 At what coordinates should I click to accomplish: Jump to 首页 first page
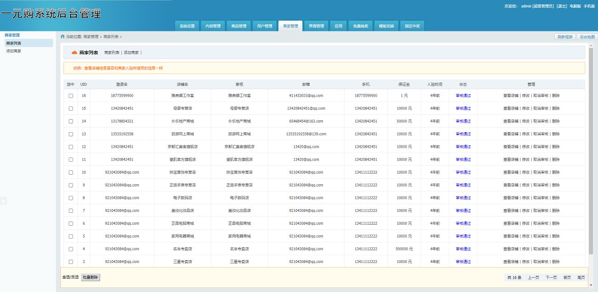tap(567, 277)
